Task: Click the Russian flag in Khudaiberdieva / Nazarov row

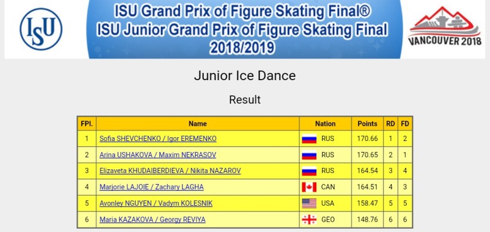Action: [309, 171]
